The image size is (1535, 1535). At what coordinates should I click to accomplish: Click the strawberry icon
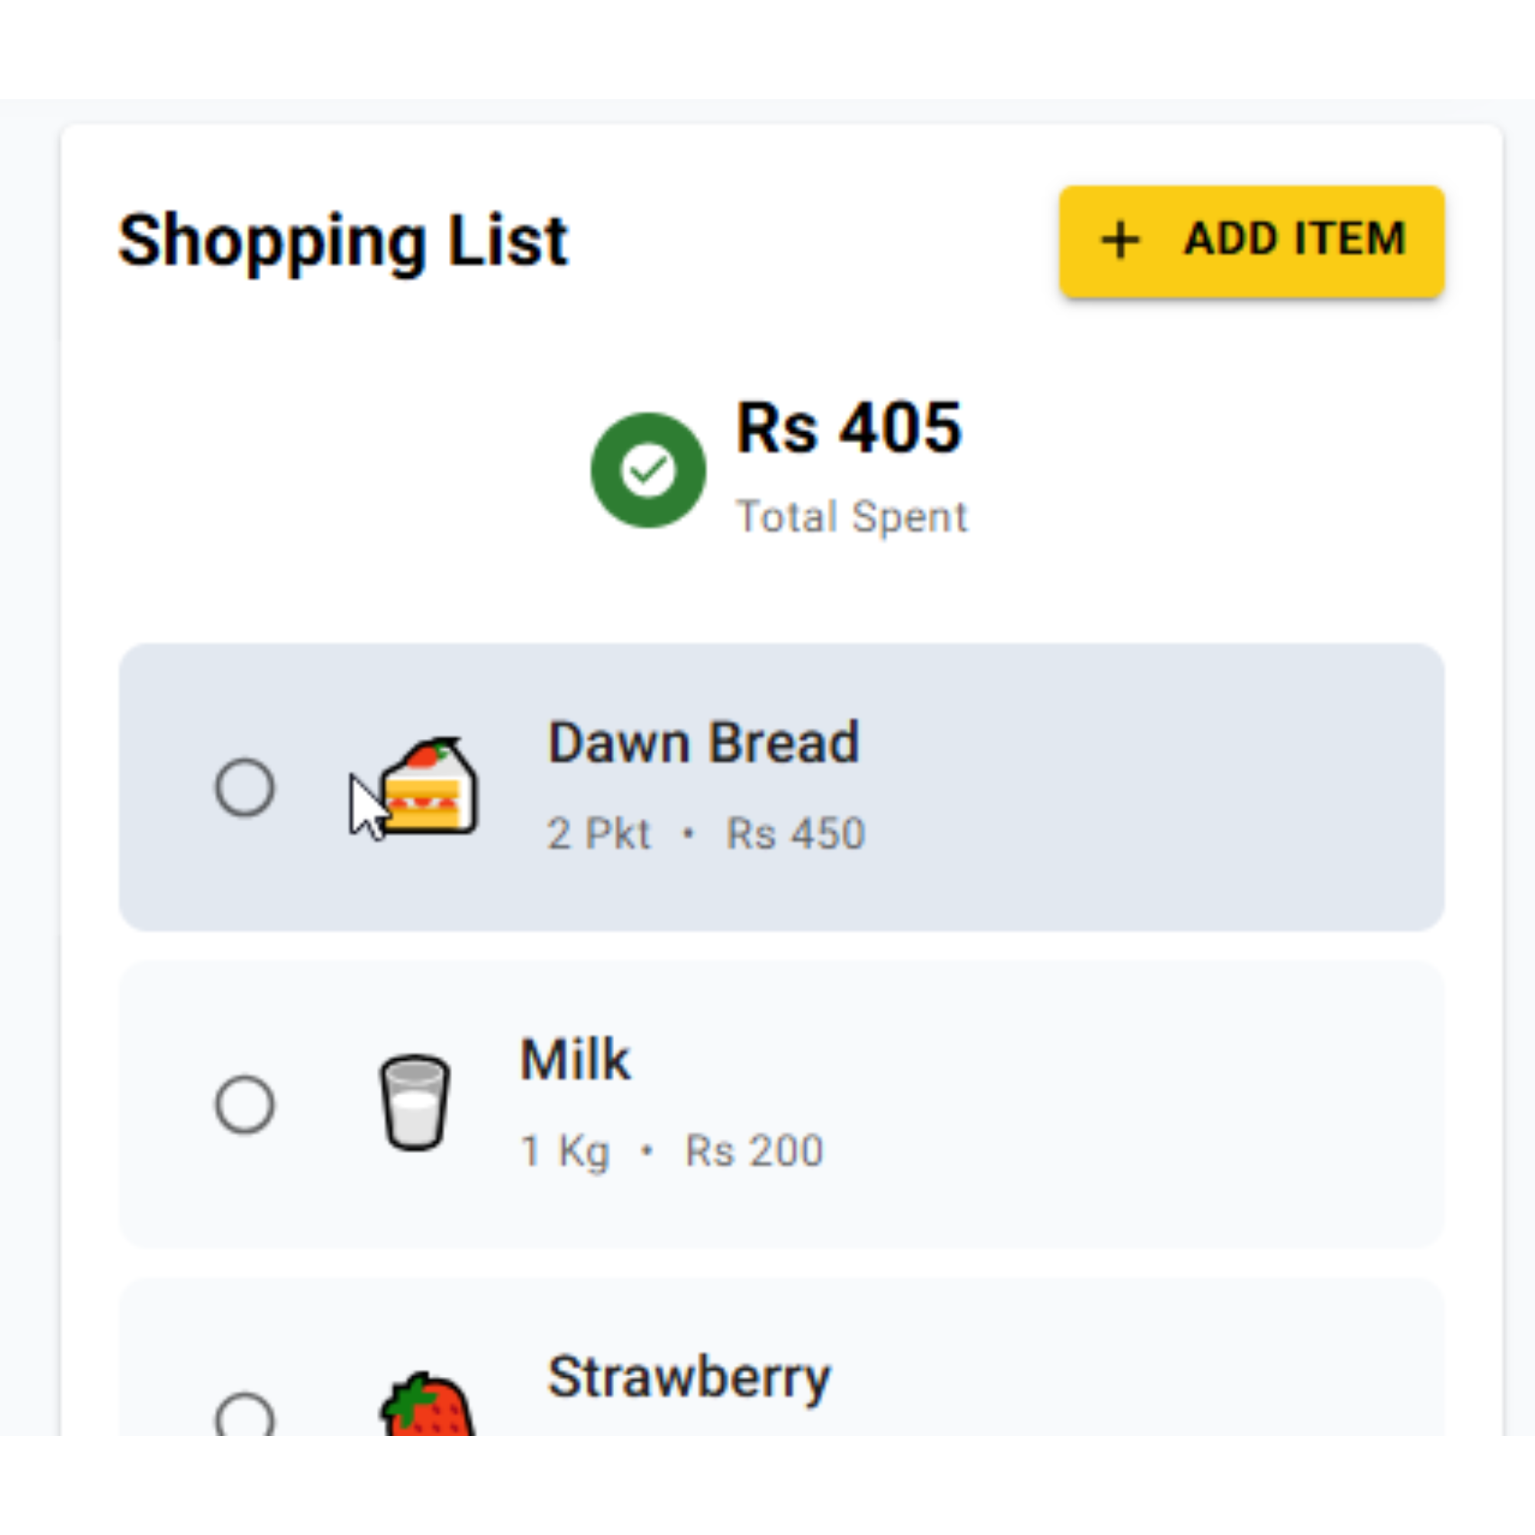[x=425, y=1422]
